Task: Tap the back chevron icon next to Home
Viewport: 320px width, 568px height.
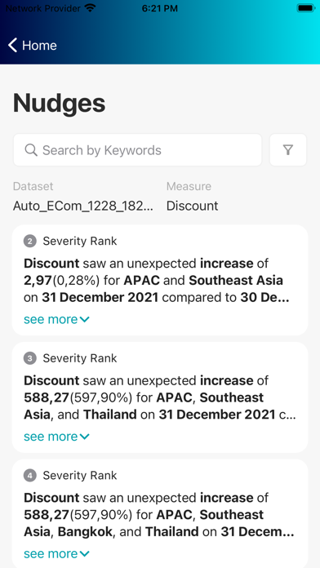Action: [13, 45]
